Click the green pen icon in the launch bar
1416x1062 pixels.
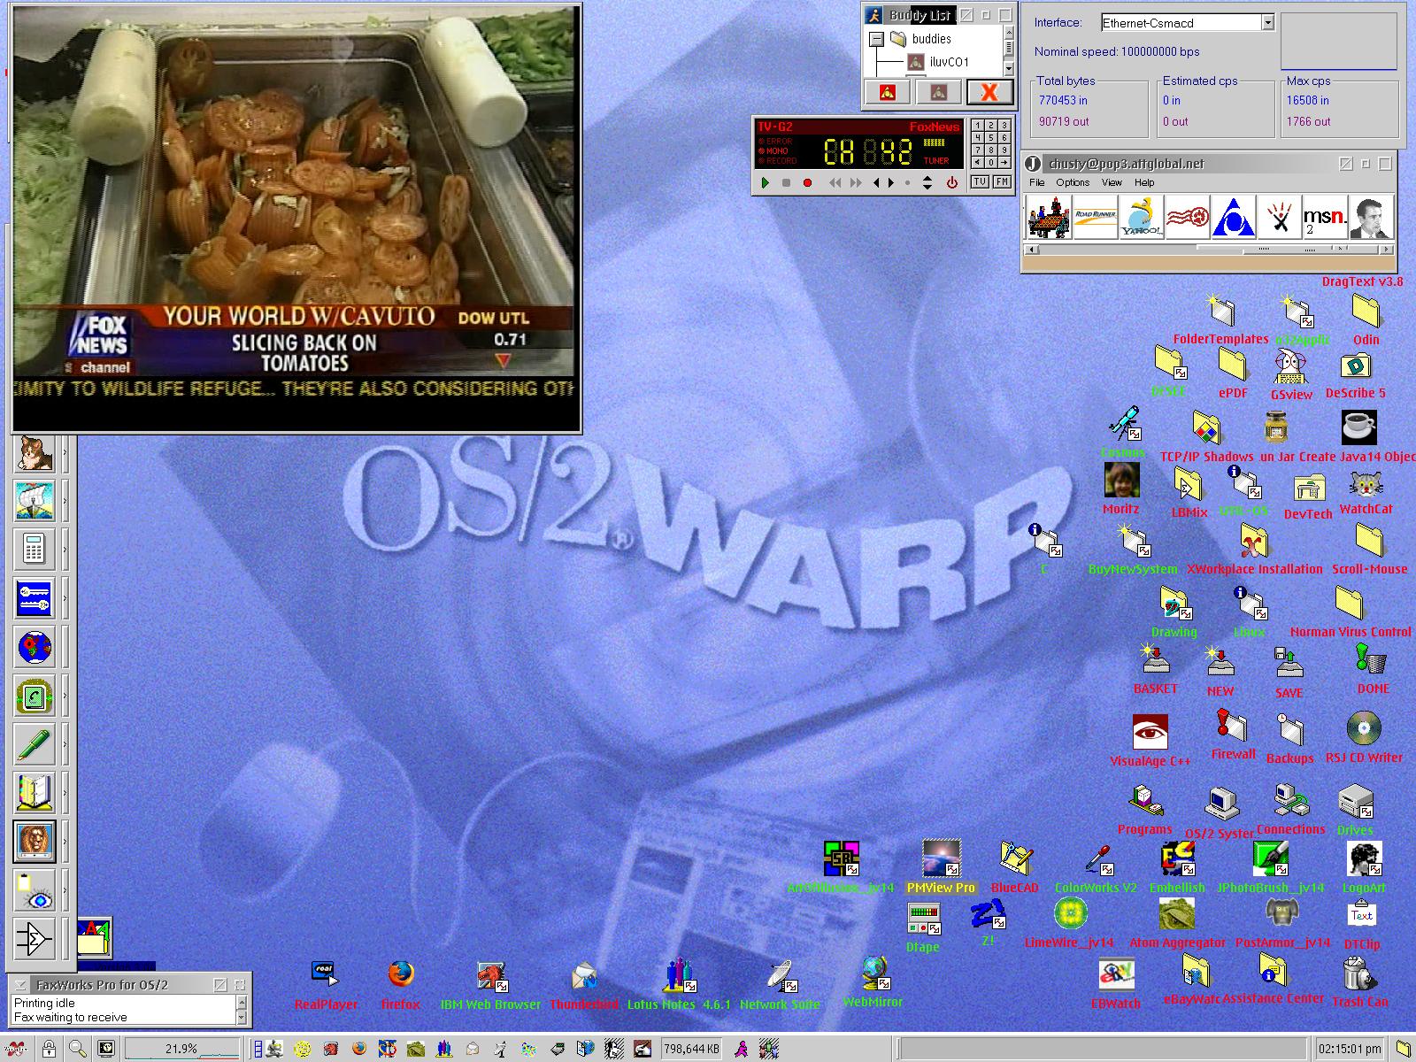(34, 745)
